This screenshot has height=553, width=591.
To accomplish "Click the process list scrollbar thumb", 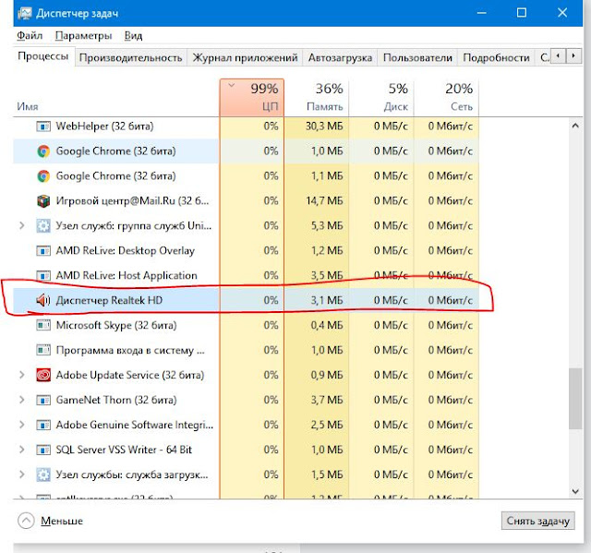I will point(575,398).
